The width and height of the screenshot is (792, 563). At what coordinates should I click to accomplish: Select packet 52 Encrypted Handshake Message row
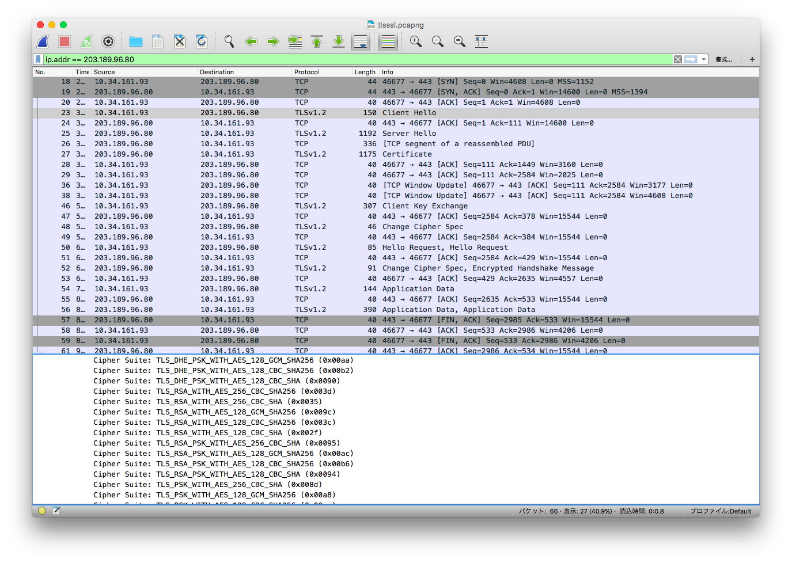[396, 268]
